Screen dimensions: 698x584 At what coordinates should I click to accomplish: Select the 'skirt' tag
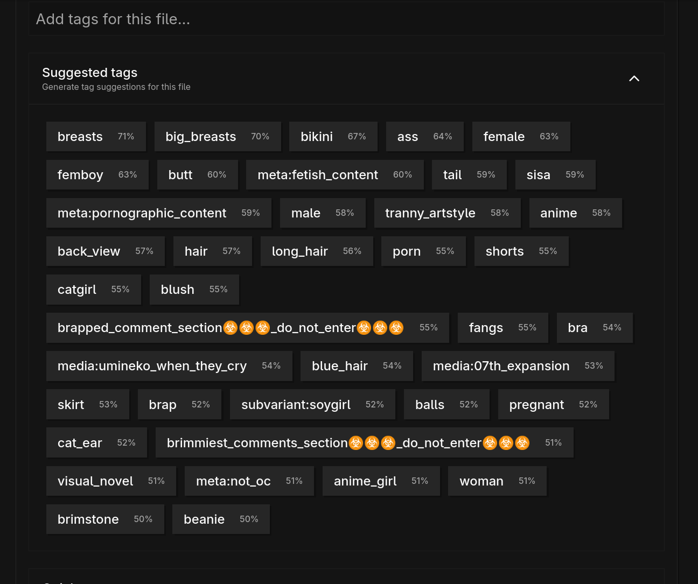click(87, 405)
